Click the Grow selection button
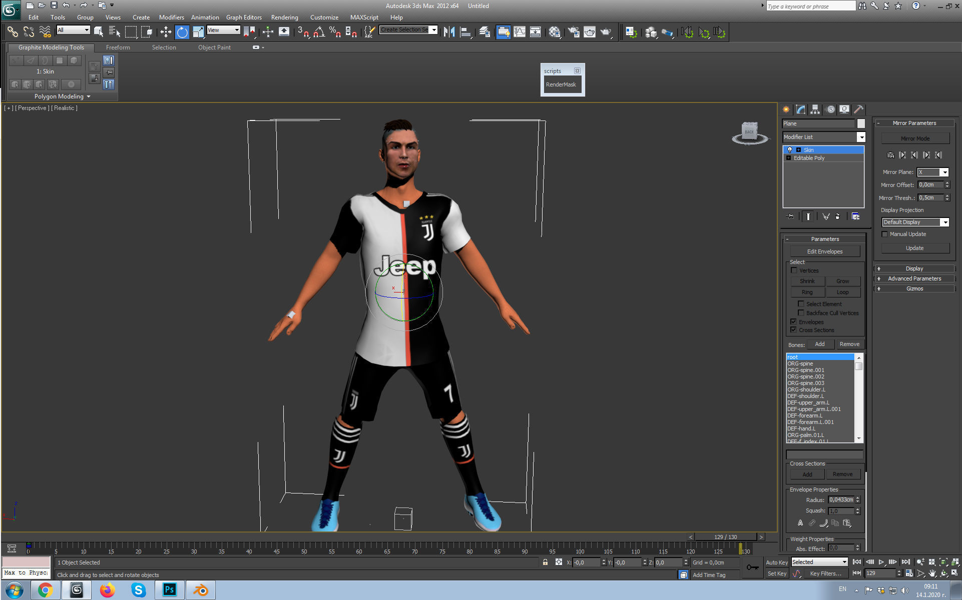Image resolution: width=962 pixels, height=600 pixels. click(x=843, y=281)
